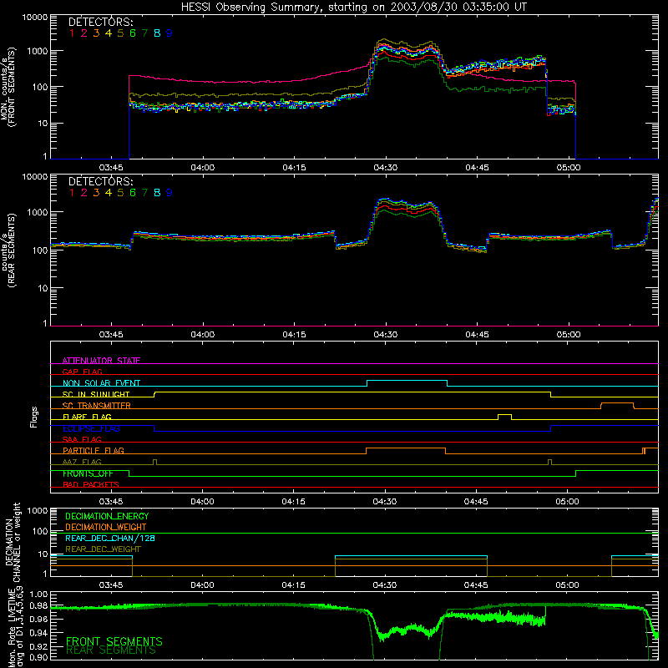
Task: Click the 04:30 time label under front segments panel
Action: 385,168
